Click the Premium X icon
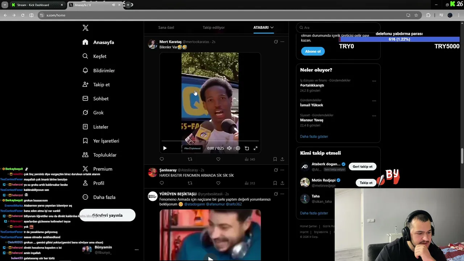Image resolution: width=464 pixels, height=261 pixels. (x=85, y=169)
